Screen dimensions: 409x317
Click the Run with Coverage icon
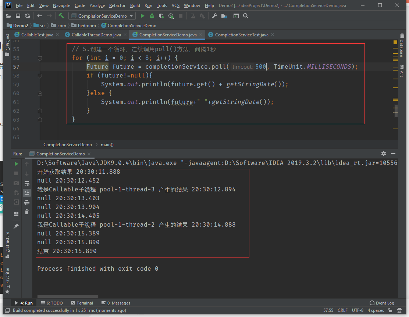pos(161,16)
